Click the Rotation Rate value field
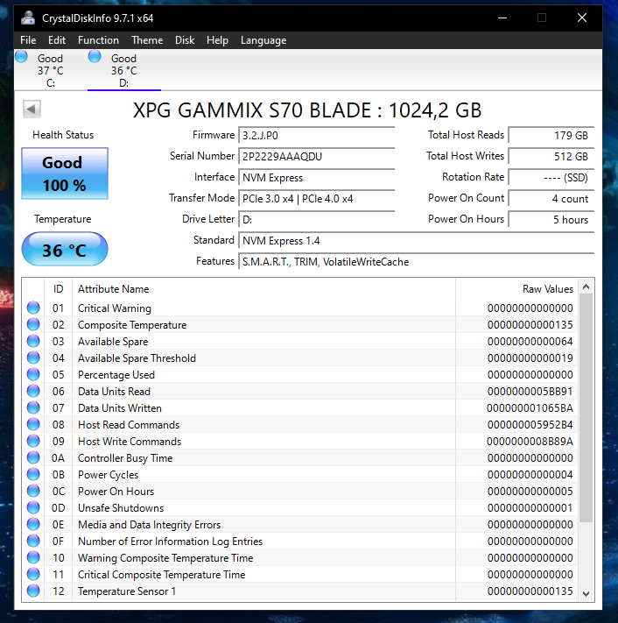 [551, 178]
